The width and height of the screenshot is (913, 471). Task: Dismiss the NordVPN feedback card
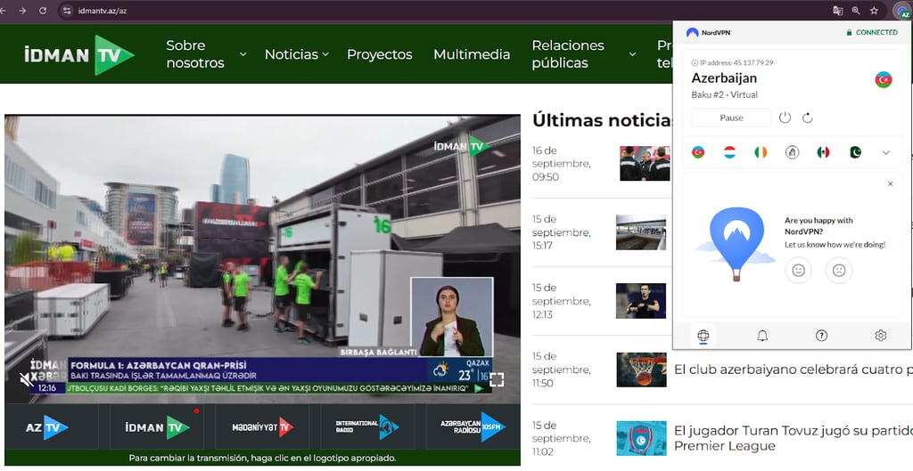click(890, 183)
